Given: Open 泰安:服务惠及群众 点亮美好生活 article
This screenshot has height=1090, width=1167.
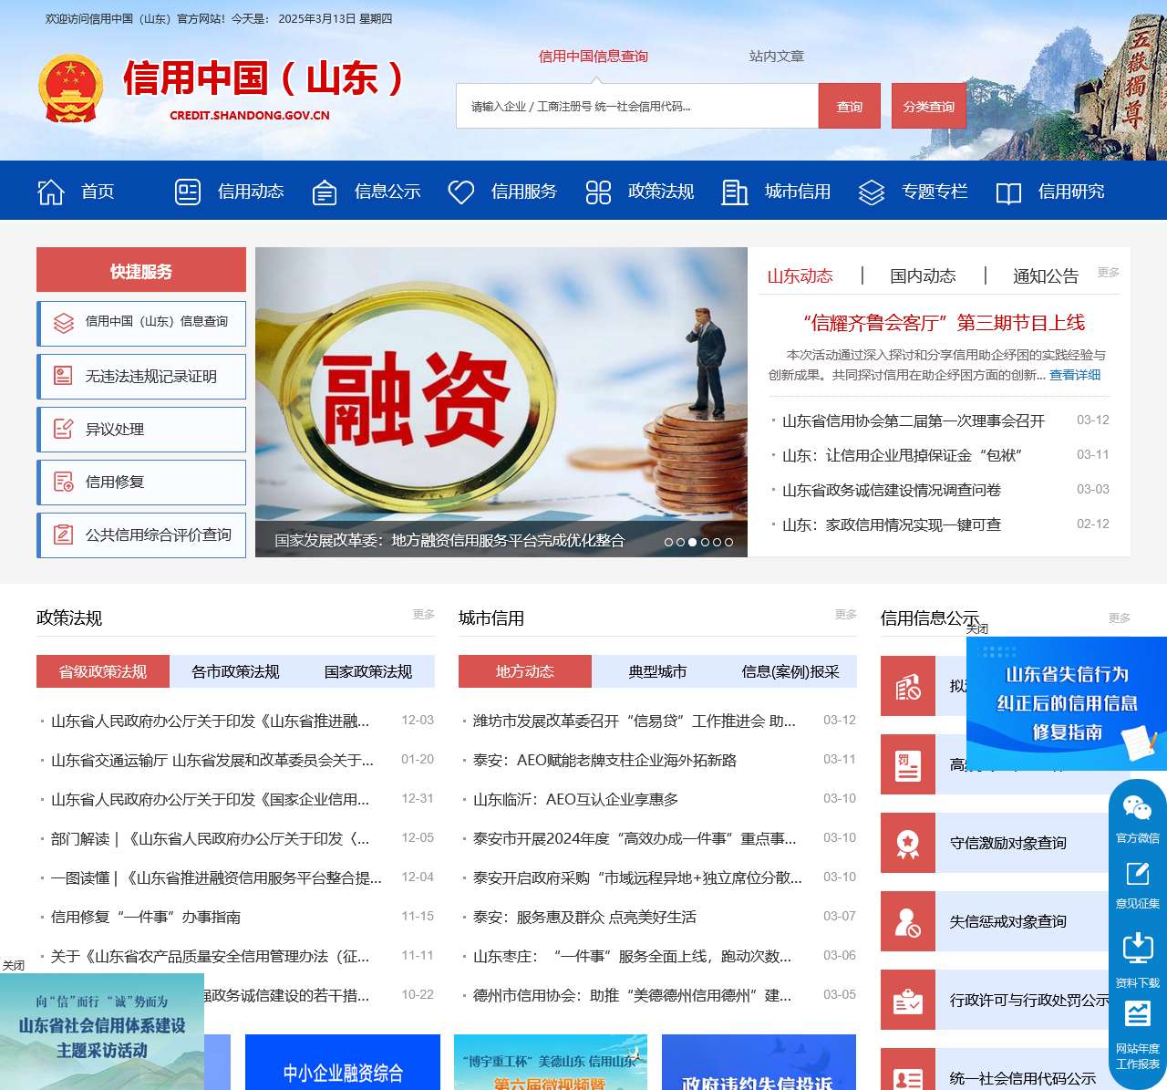Looking at the screenshot, I should point(584,917).
